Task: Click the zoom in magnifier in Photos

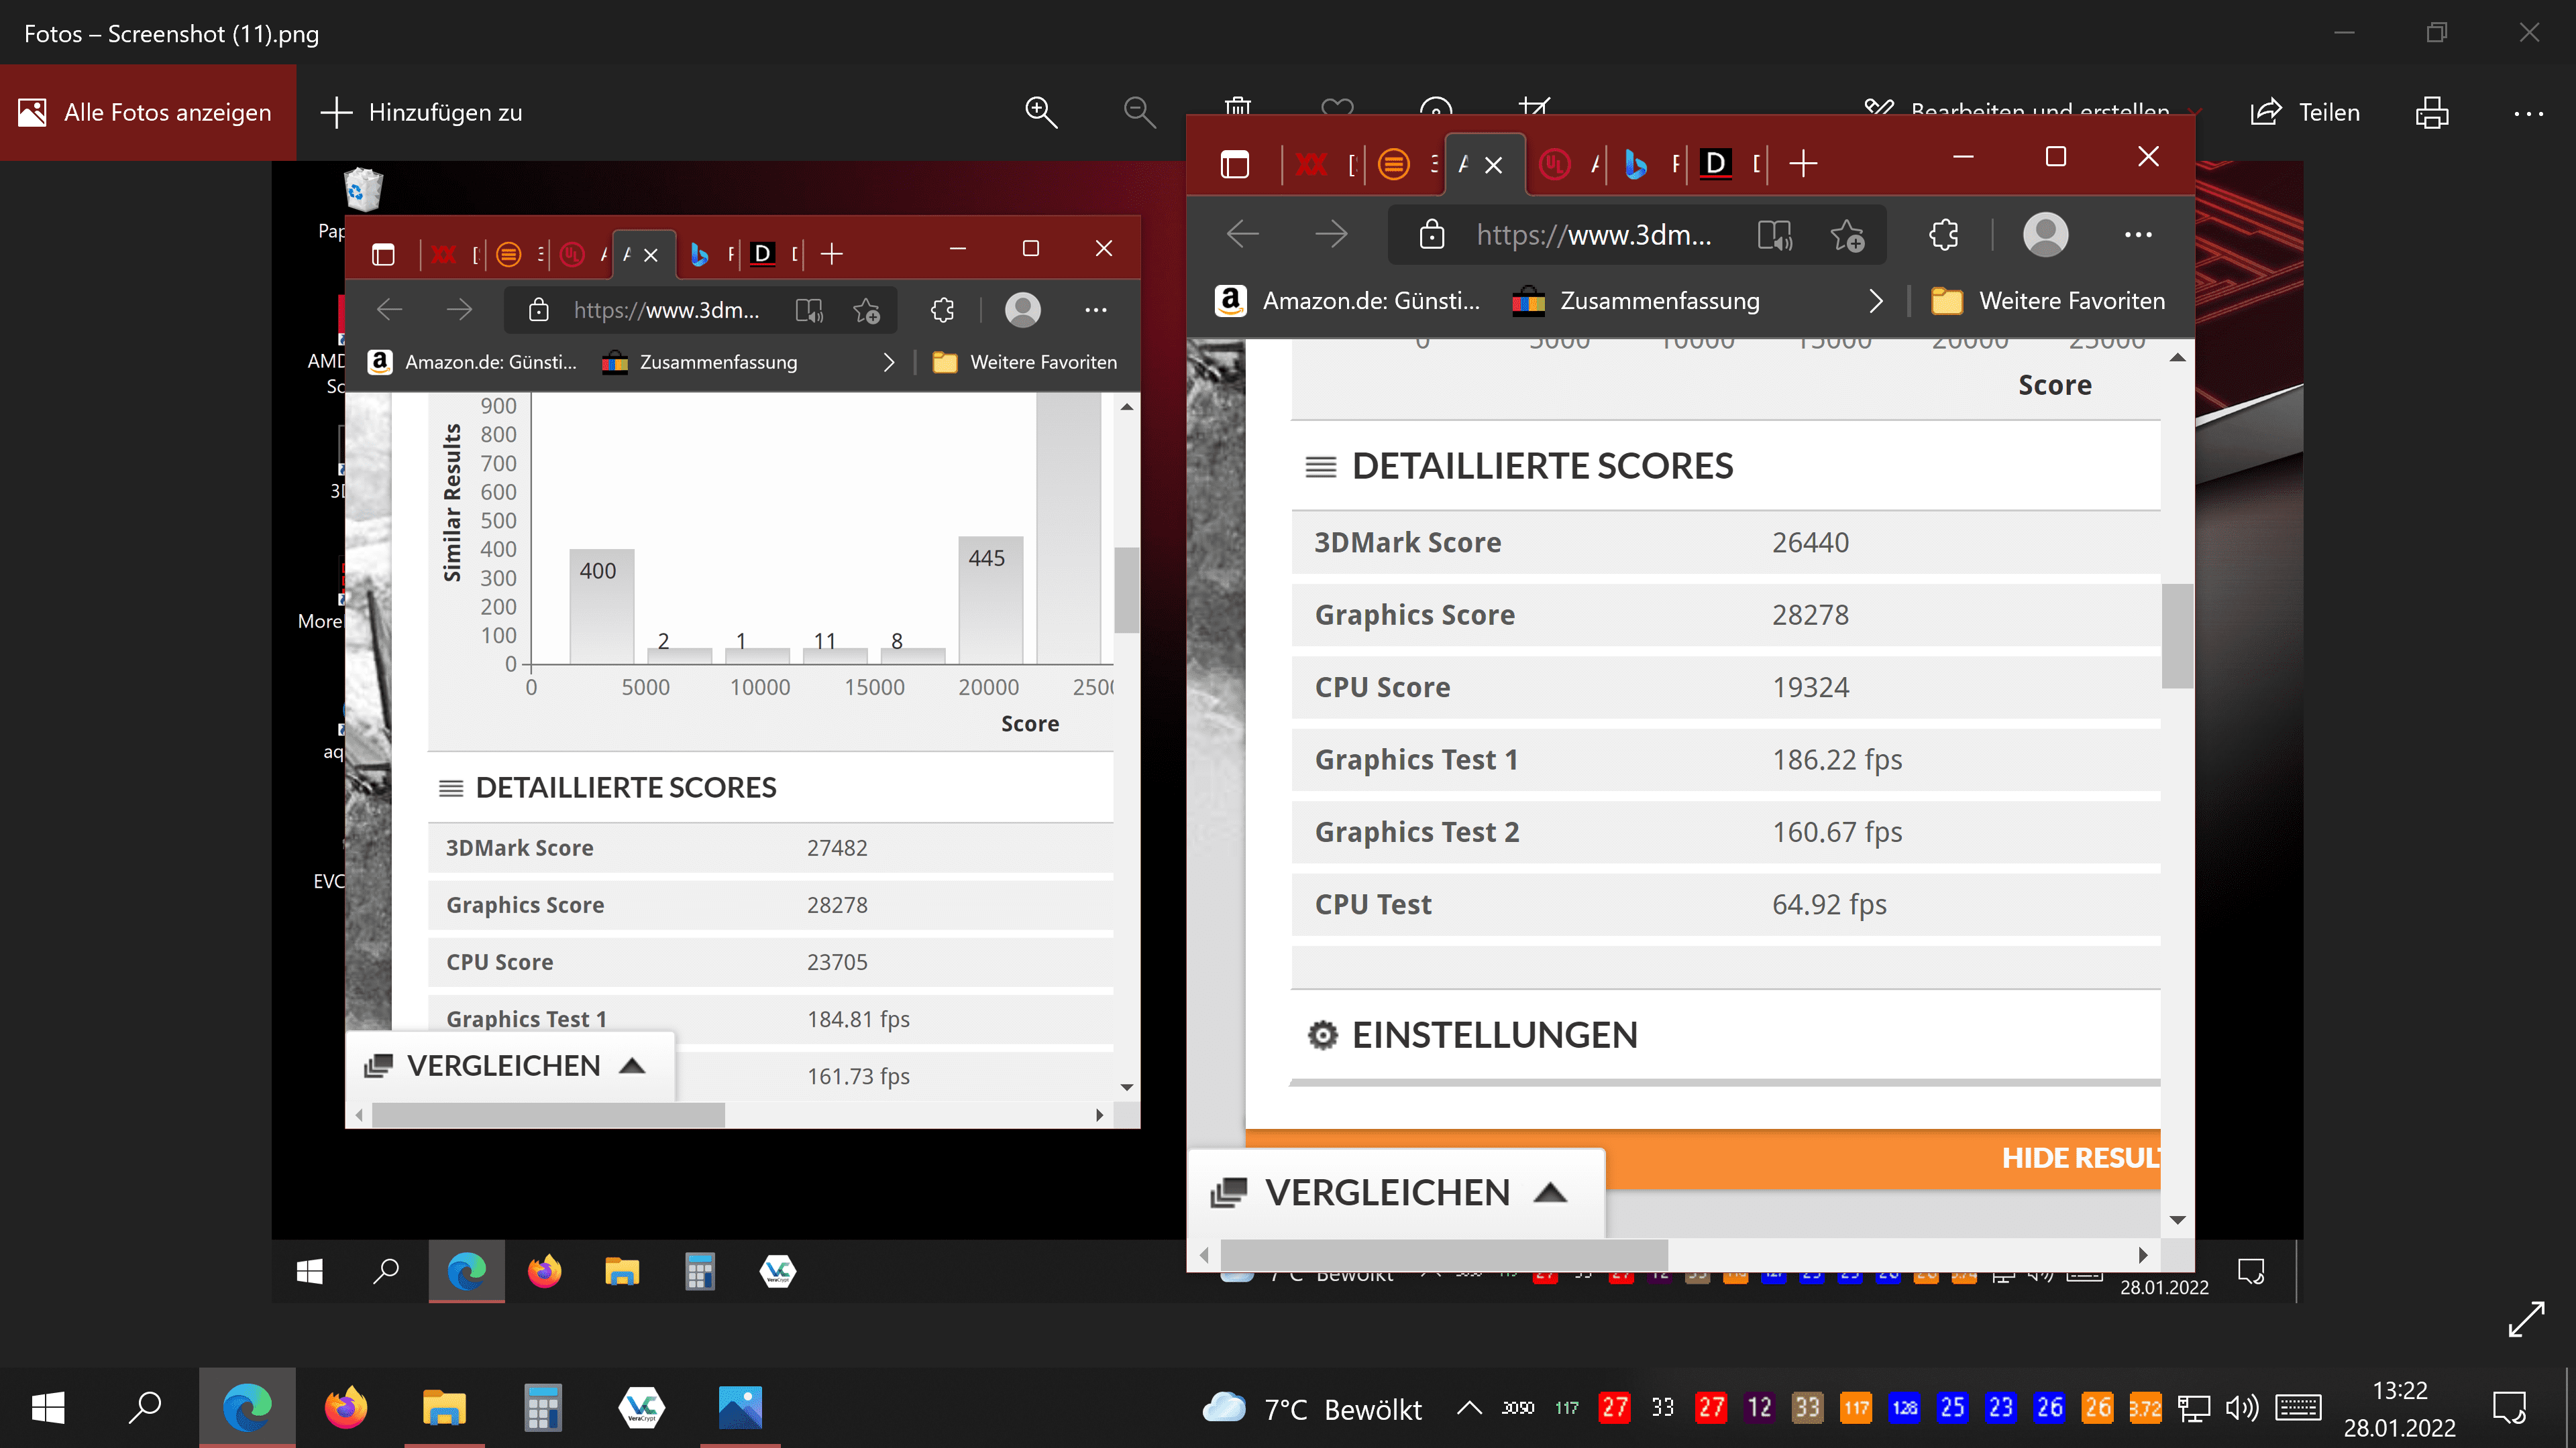Action: (x=1041, y=112)
